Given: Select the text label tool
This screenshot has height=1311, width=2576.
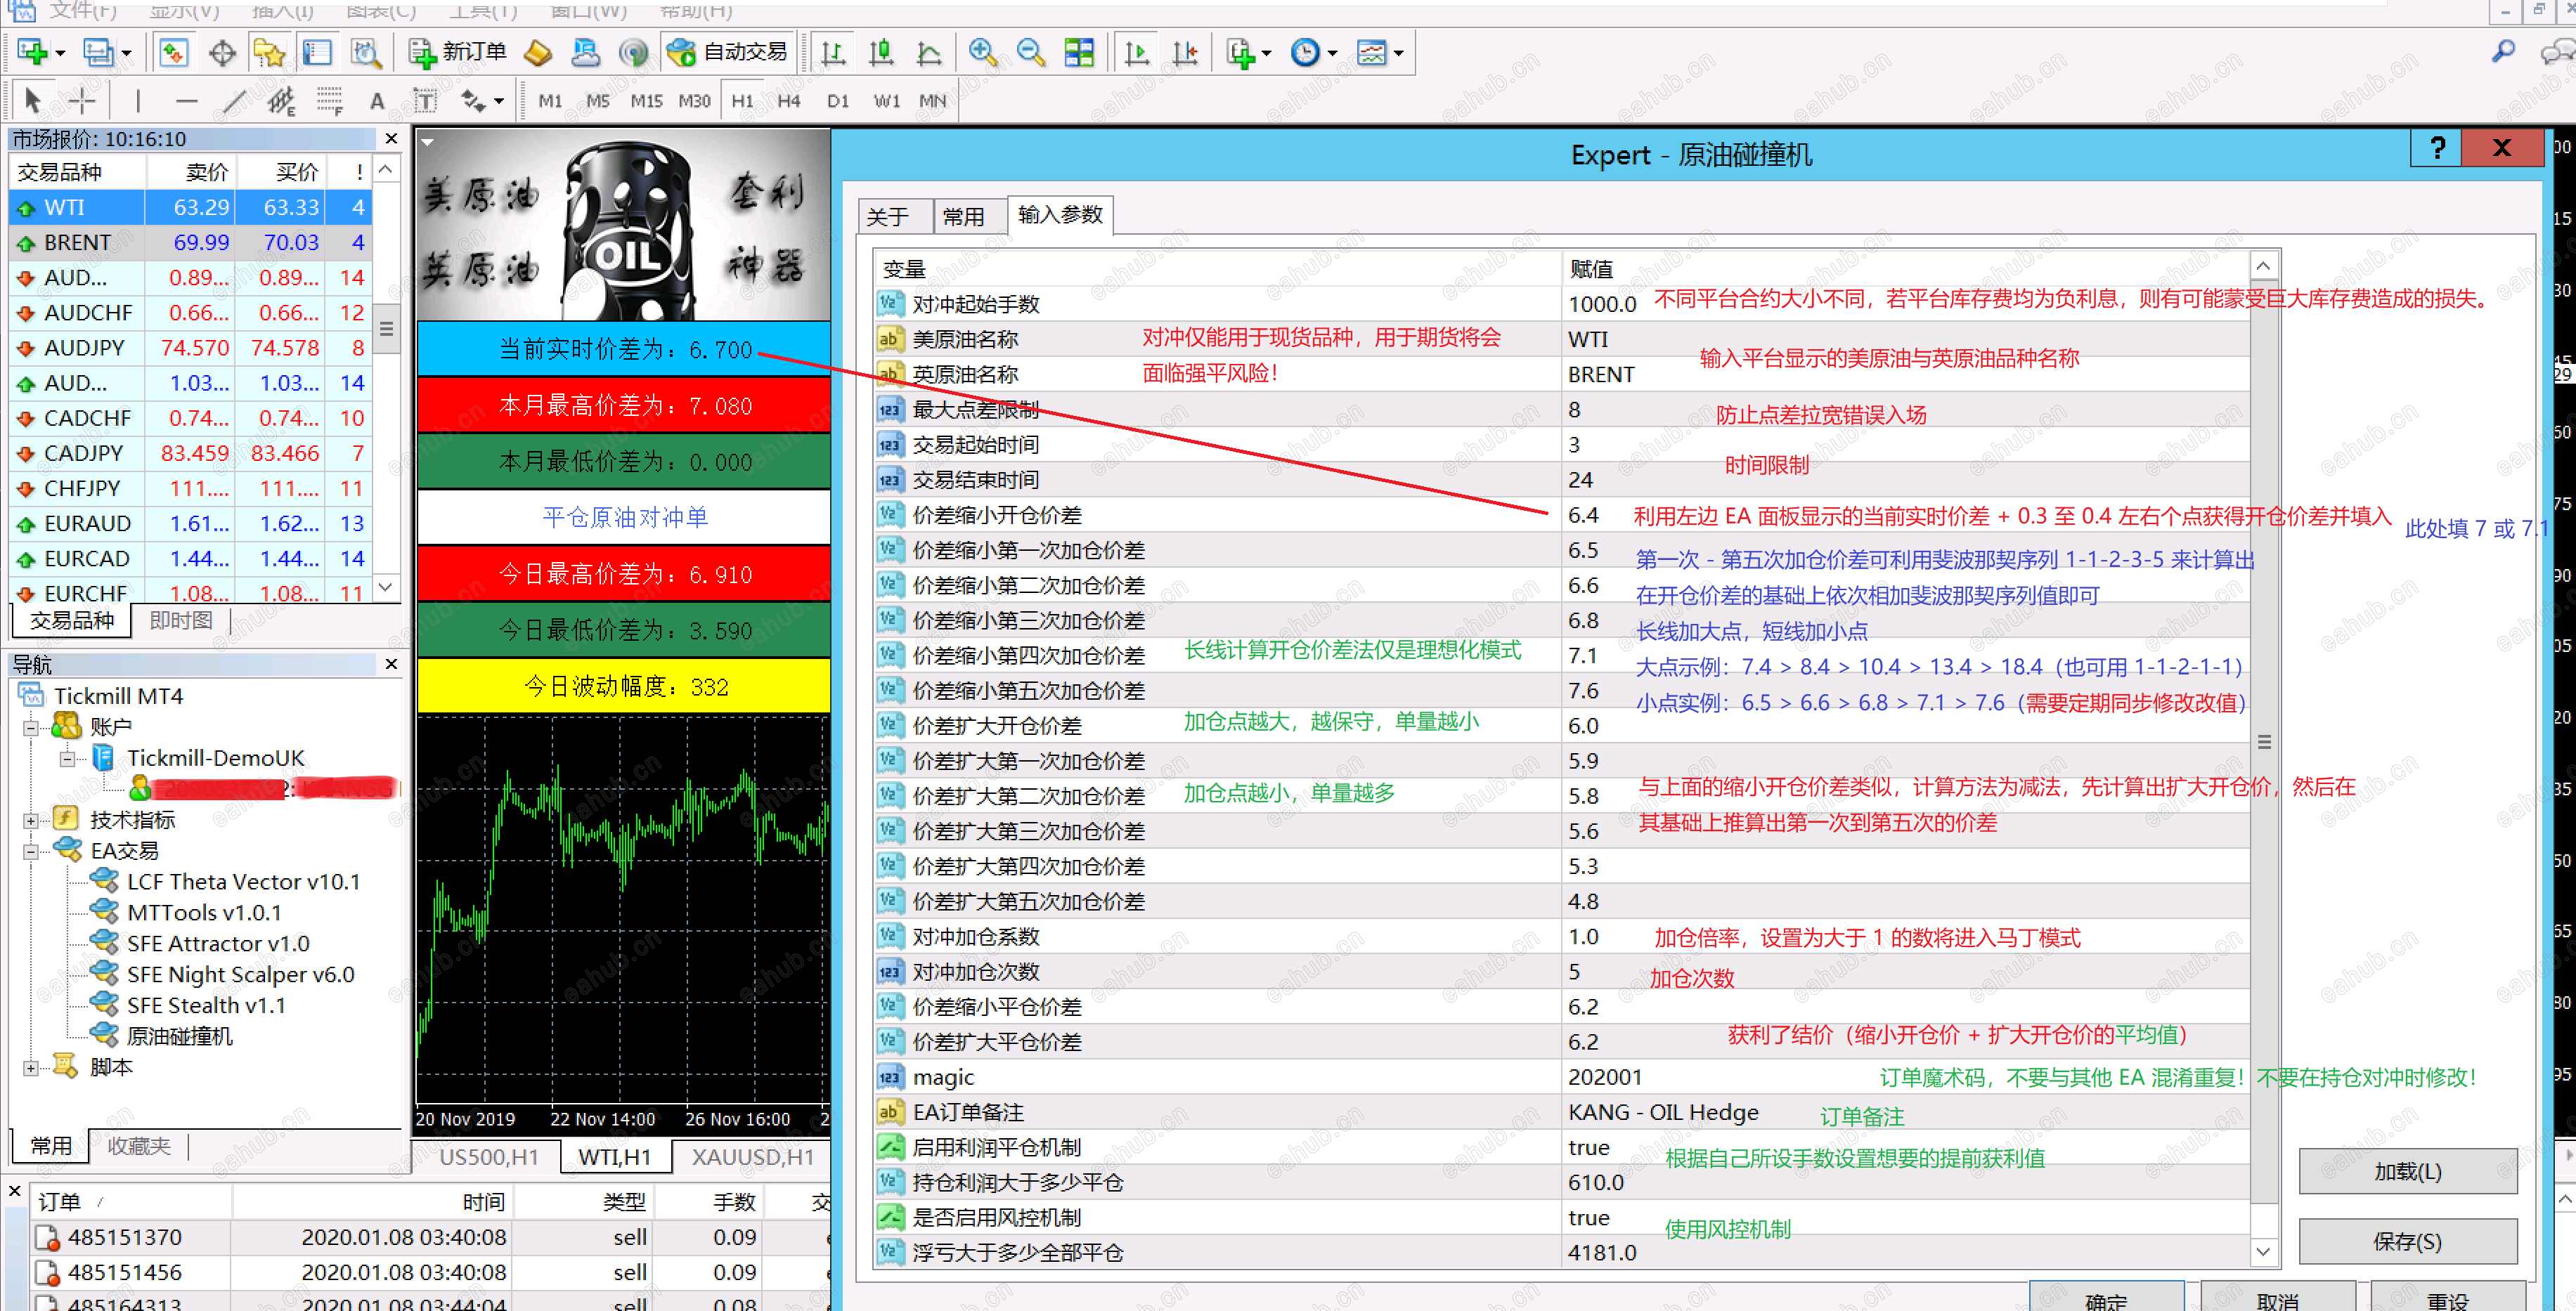Looking at the screenshot, I should pyautogui.click(x=425, y=100).
